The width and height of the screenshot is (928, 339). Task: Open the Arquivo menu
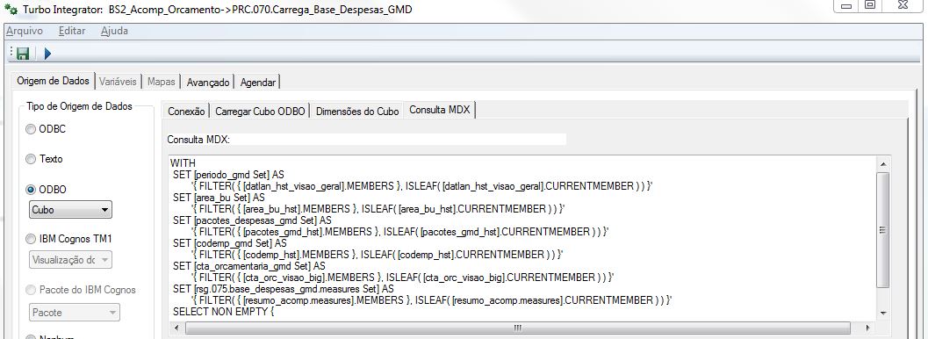(25, 31)
